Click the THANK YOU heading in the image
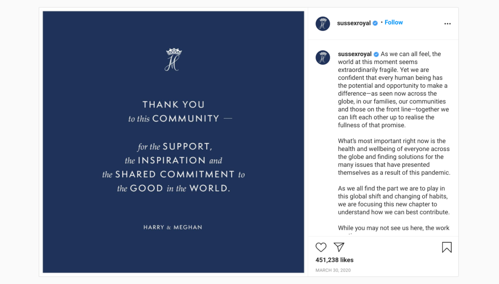 (173, 104)
